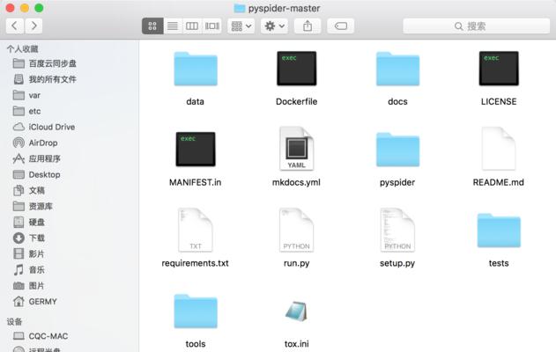Screen dimensions: 556x352
Task: Select the README.md document icon
Action: [x=499, y=149]
